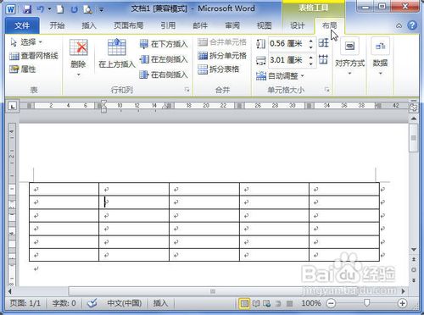
Task: Click the next page browse arrow
Action: pyautogui.click(x=414, y=280)
